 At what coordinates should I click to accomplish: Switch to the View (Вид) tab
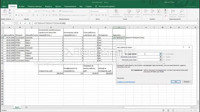click(81, 6)
